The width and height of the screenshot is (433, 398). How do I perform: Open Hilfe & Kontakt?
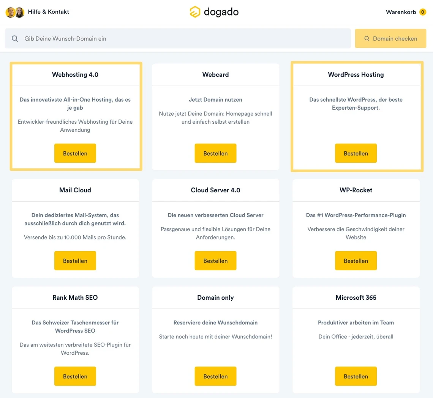tap(48, 12)
